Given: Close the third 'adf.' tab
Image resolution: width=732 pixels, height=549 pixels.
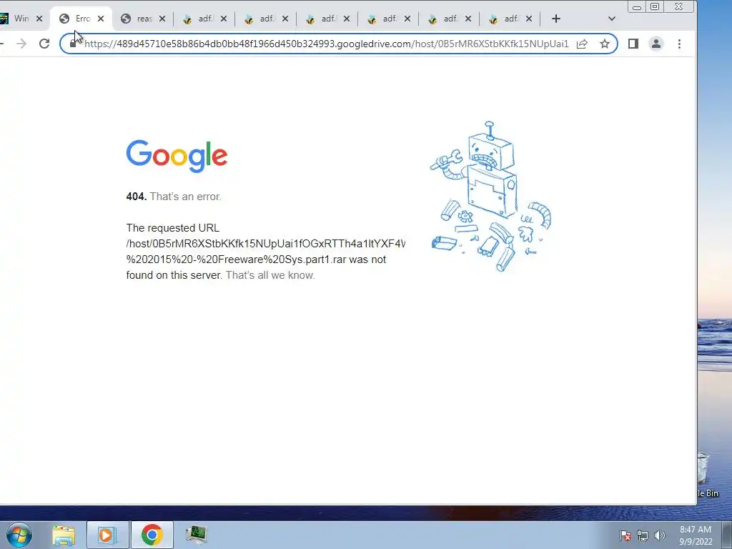Looking at the screenshot, I should click(x=347, y=19).
